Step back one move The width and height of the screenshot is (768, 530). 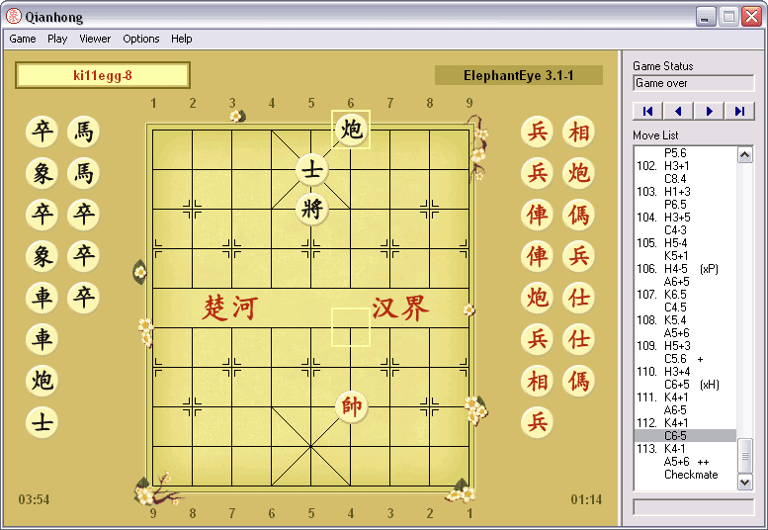678,111
